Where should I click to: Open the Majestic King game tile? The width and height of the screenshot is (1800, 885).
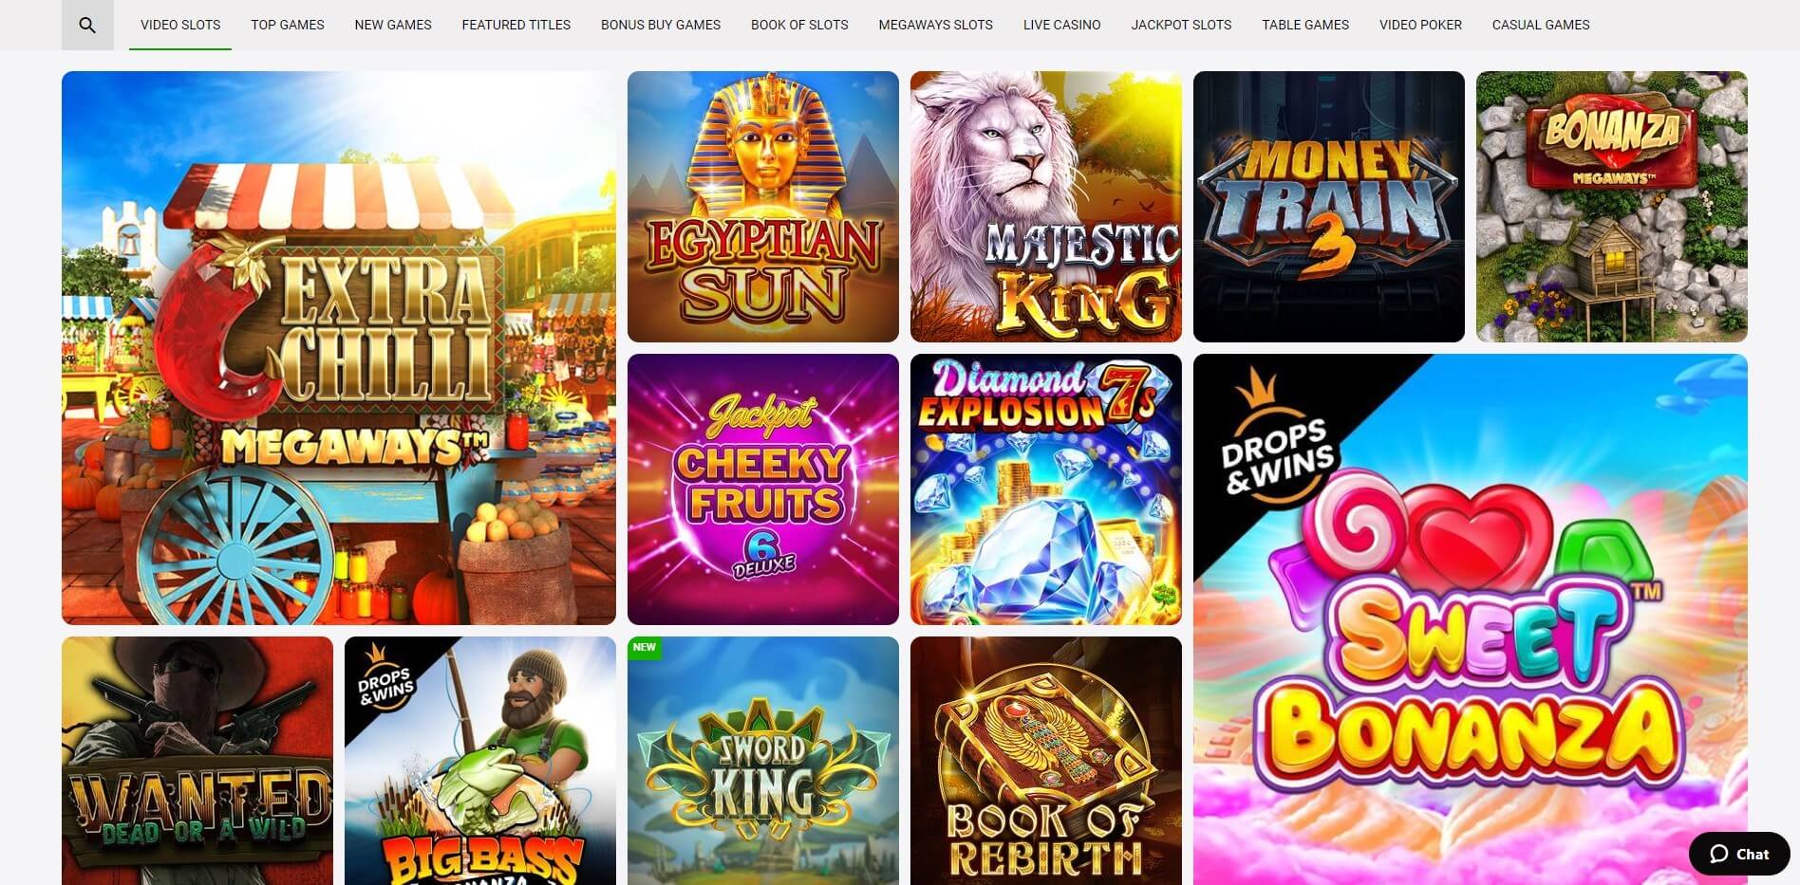(1046, 207)
